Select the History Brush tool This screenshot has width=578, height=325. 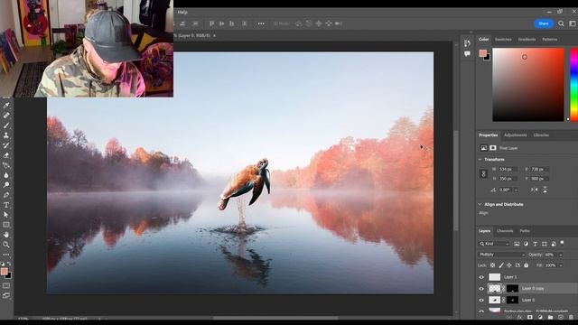point(6,145)
